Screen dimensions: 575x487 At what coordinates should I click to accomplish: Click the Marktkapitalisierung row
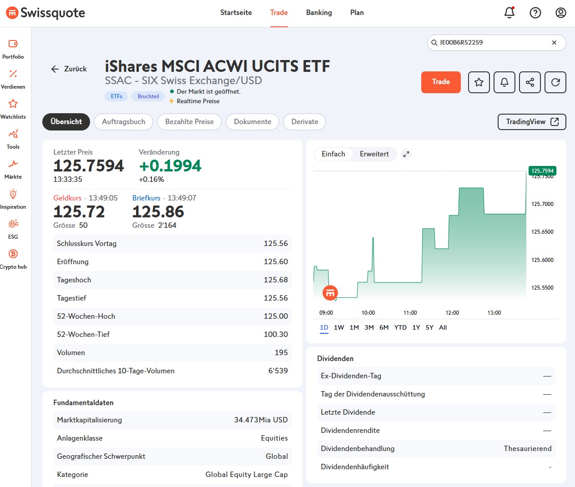(x=172, y=420)
